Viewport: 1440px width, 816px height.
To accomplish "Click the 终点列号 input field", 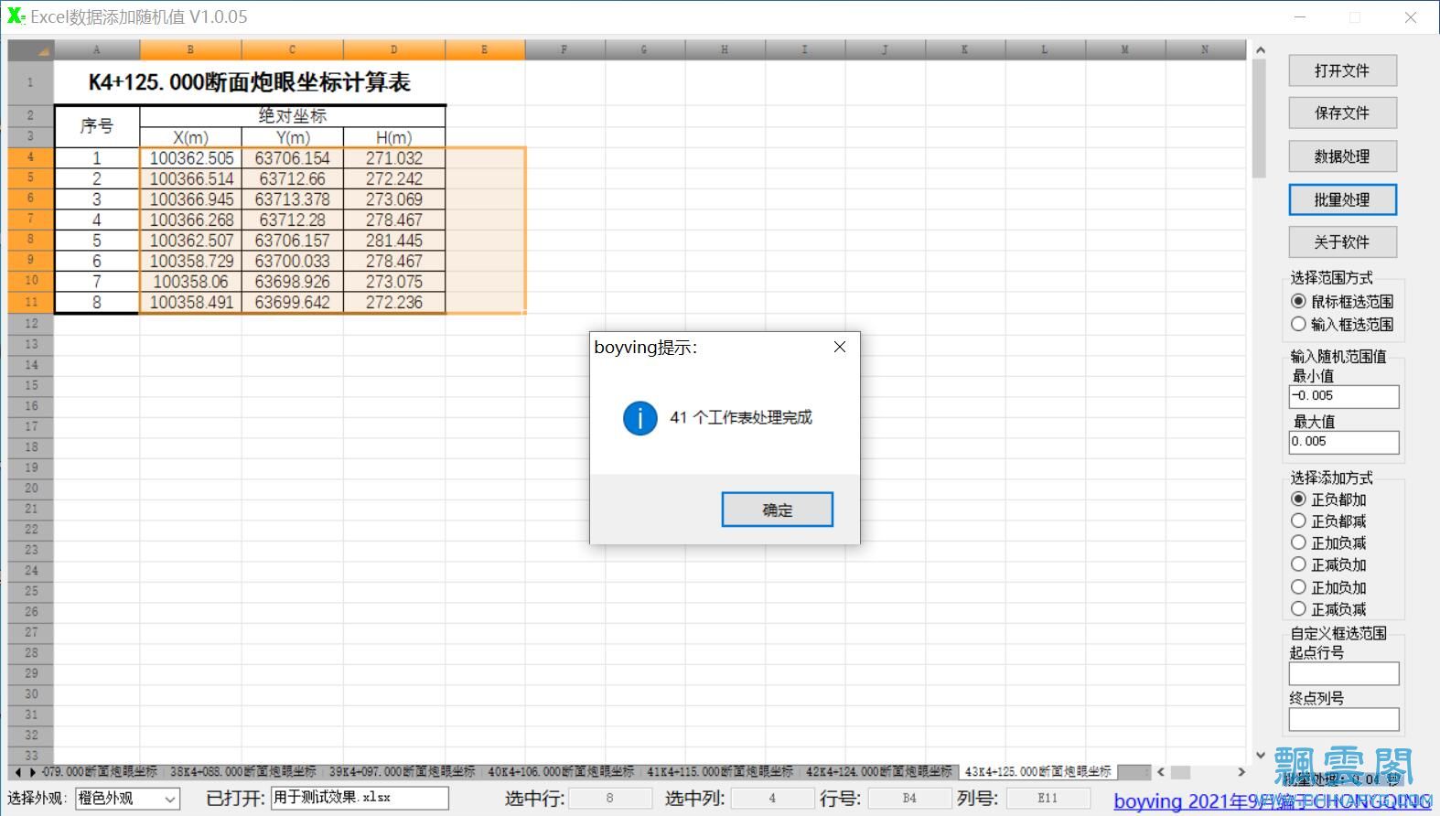I will coord(1344,719).
